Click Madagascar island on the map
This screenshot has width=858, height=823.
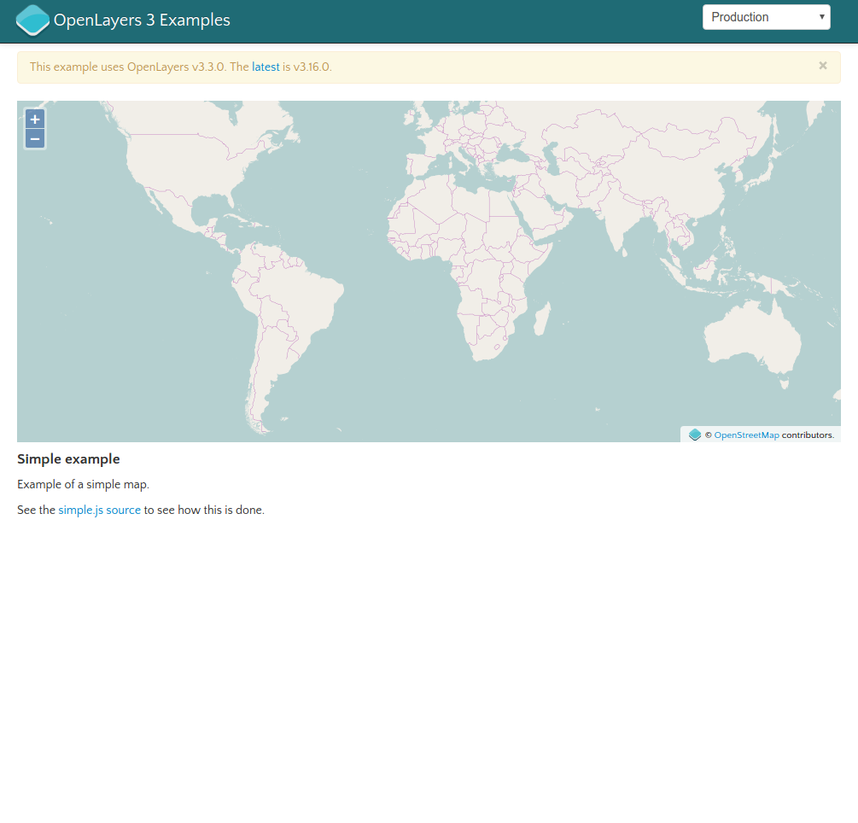pyautogui.click(x=540, y=320)
